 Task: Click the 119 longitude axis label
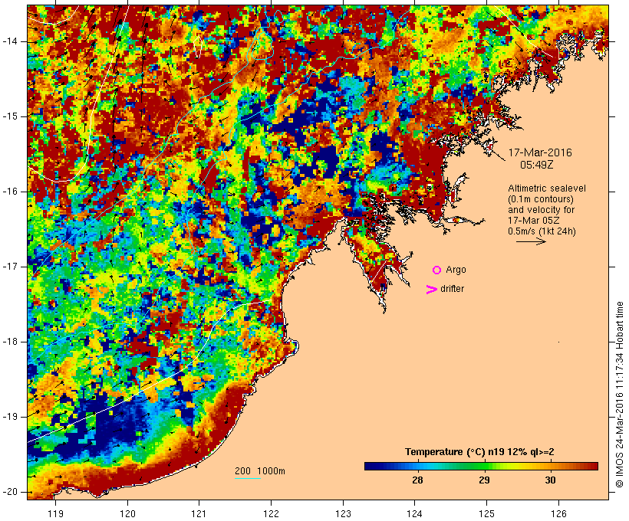point(55,513)
